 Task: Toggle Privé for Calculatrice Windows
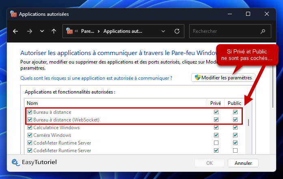tap(216, 127)
